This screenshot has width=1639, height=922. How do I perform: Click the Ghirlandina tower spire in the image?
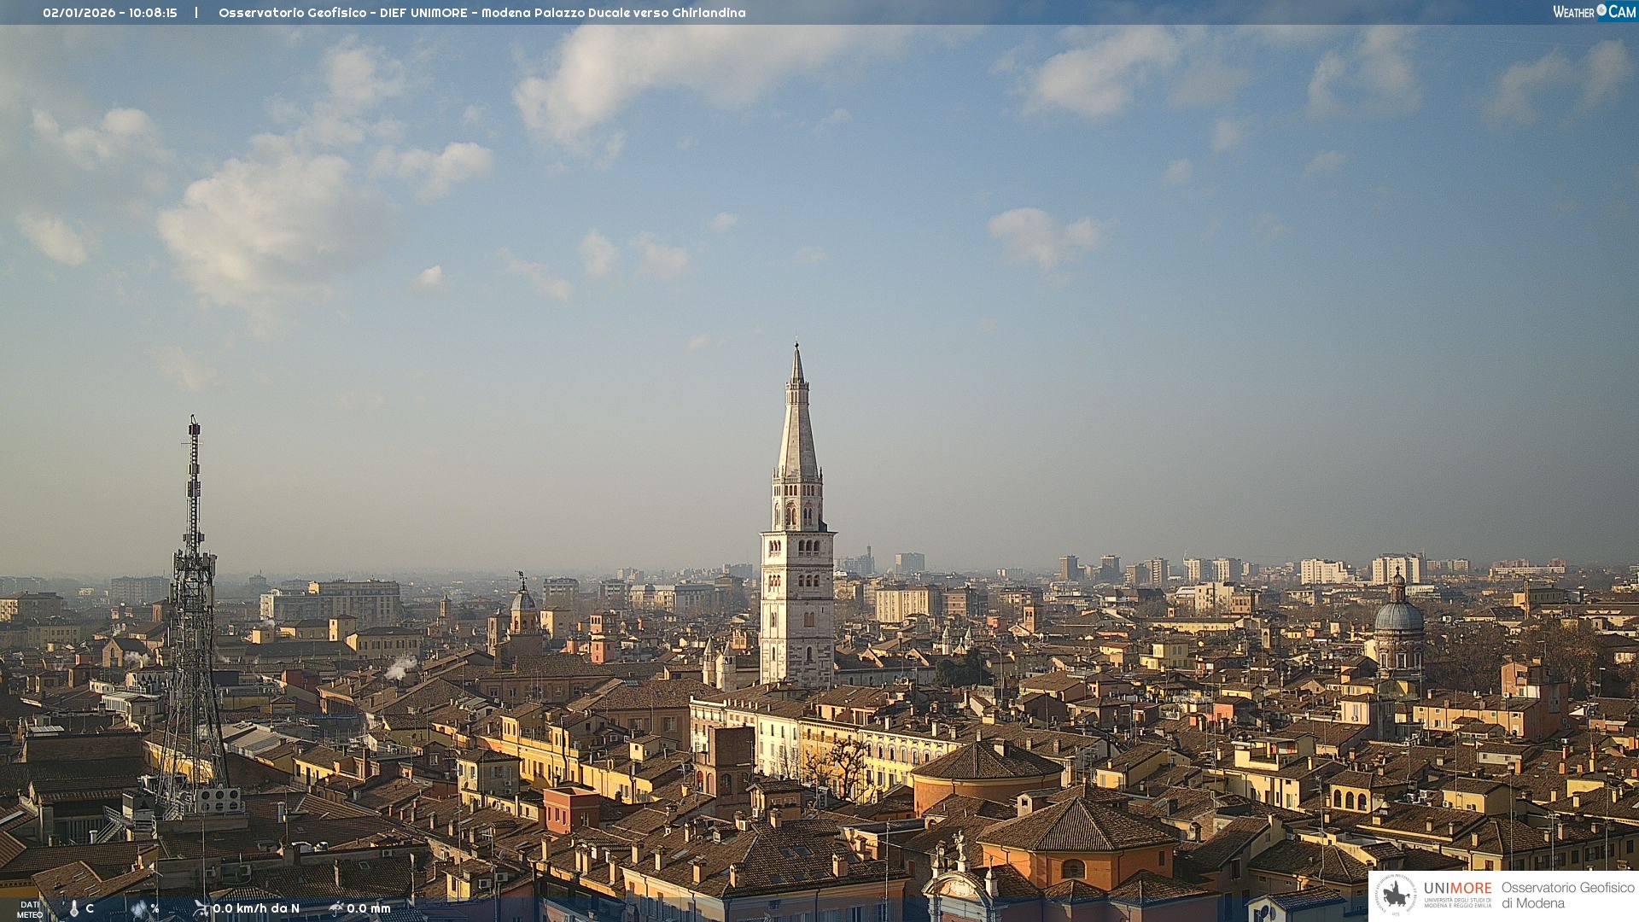[797, 427]
